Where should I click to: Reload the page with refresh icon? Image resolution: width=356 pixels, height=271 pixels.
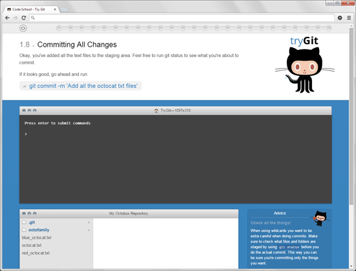click(x=23, y=18)
